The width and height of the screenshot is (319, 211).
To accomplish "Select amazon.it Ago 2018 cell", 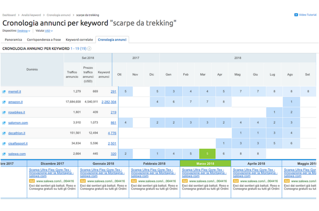I will (x=291, y=102).
